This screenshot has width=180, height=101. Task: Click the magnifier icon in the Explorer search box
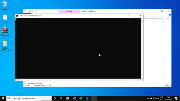(x=168, y=19)
